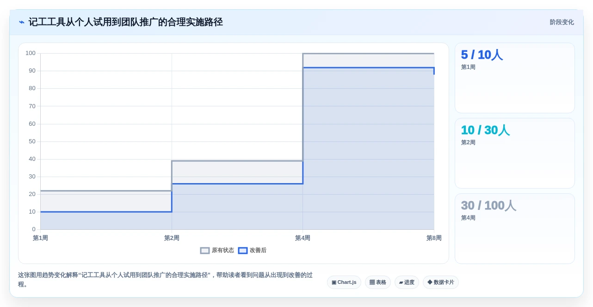Click the 50 y-axis tick label
Screen dimensions: 593x307
[x=32, y=141]
